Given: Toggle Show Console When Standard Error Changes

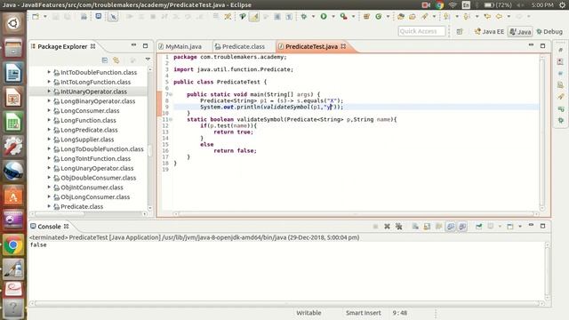Looking at the screenshot, I should [462, 227].
